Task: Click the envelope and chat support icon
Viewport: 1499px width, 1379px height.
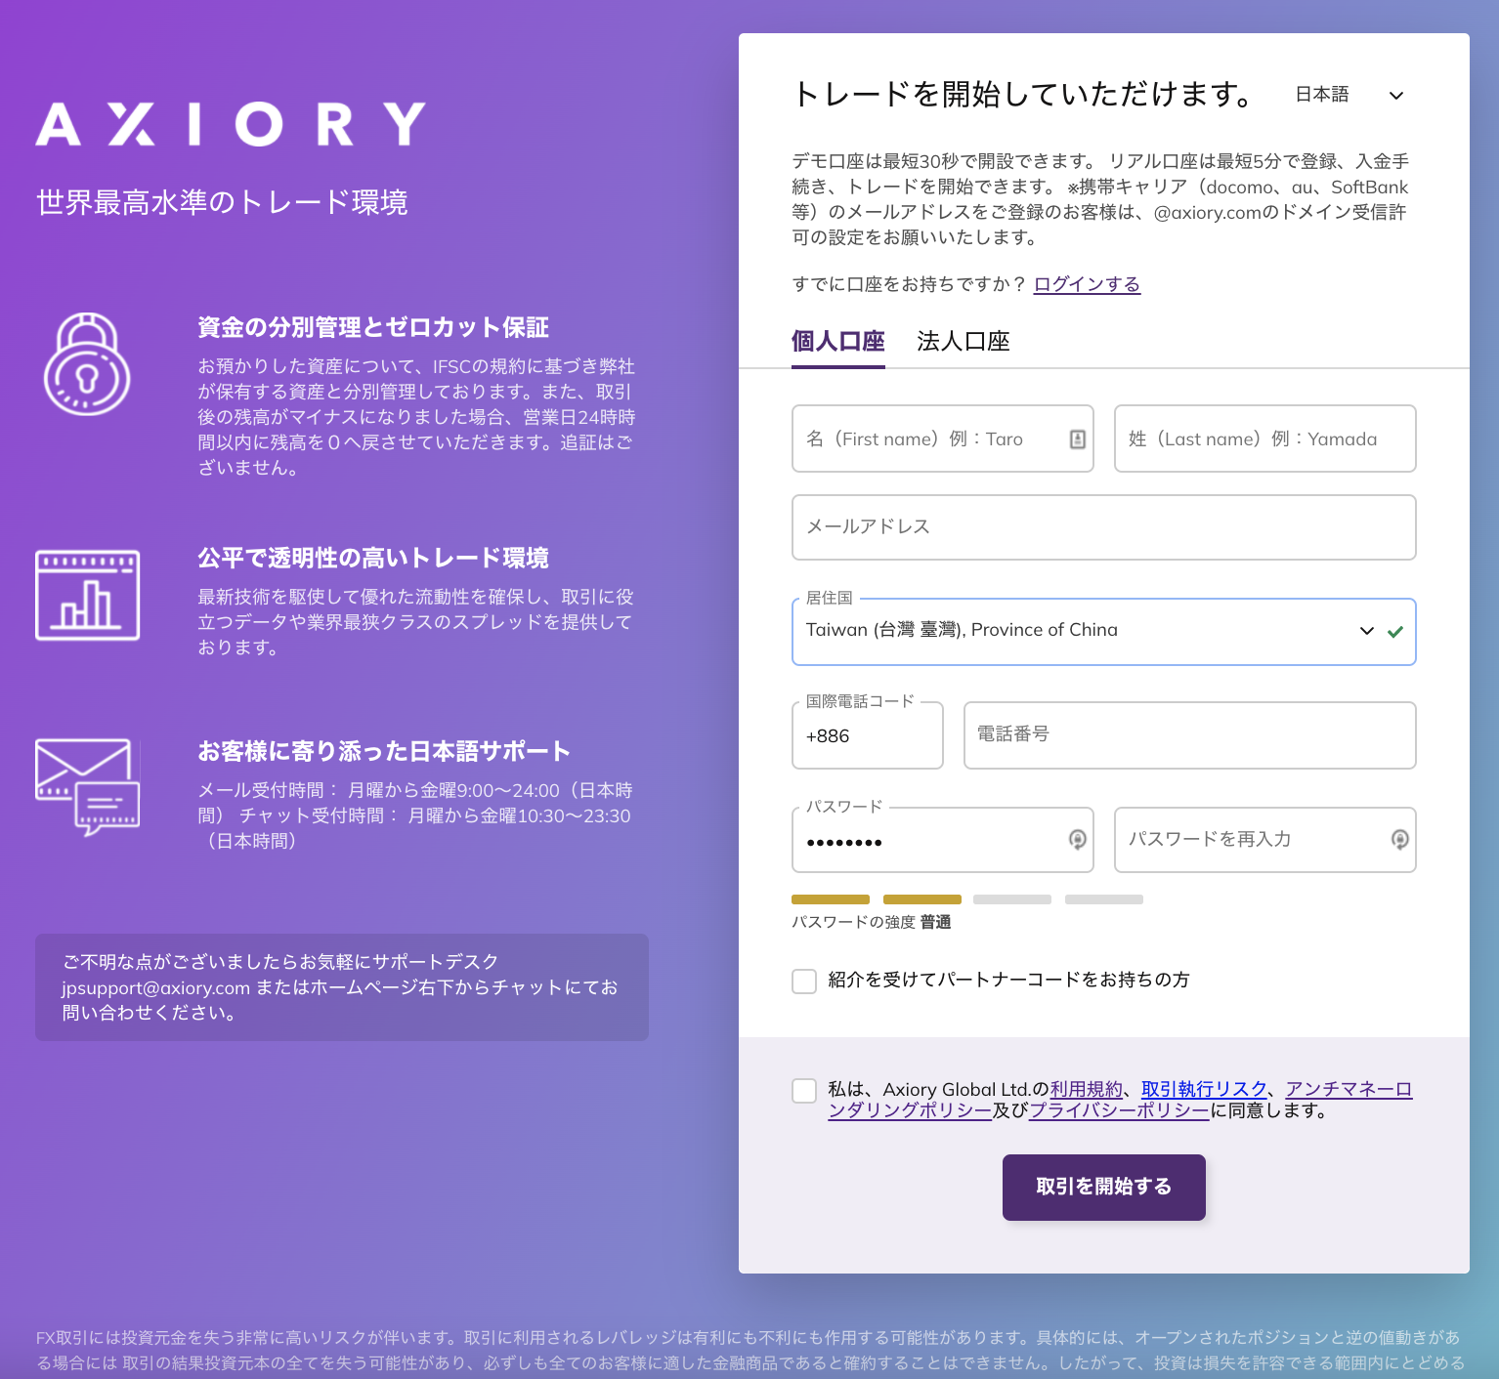Action: [88, 787]
